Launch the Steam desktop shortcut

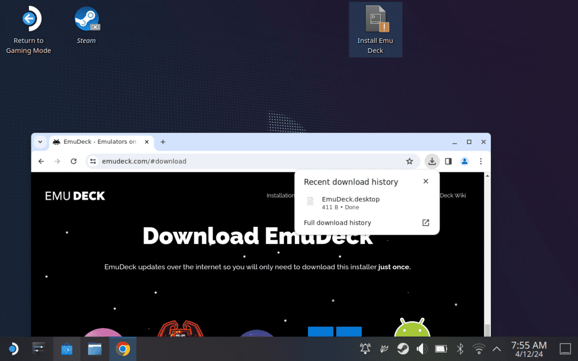click(x=86, y=25)
